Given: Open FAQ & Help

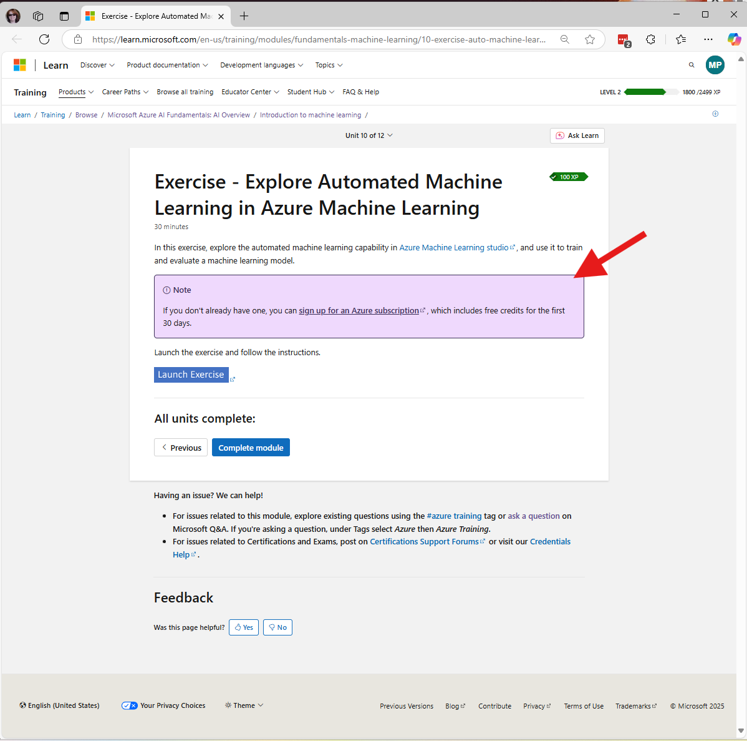Looking at the screenshot, I should coord(360,92).
